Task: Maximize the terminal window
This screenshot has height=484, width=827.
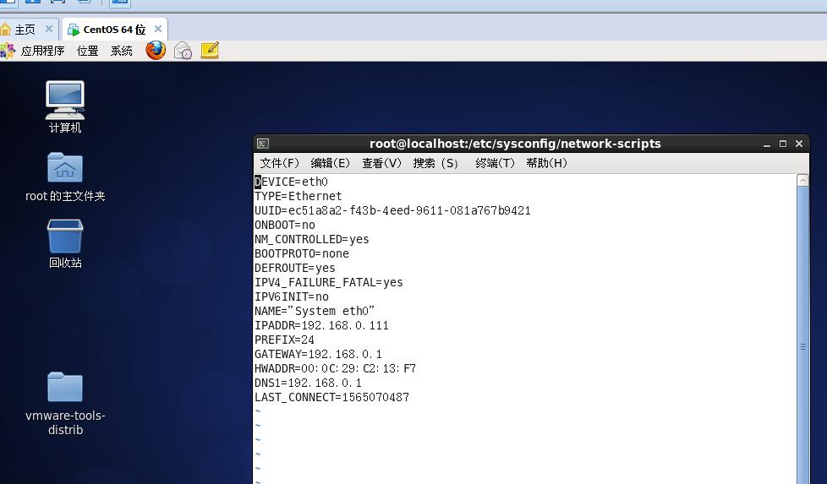Action: click(783, 144)
